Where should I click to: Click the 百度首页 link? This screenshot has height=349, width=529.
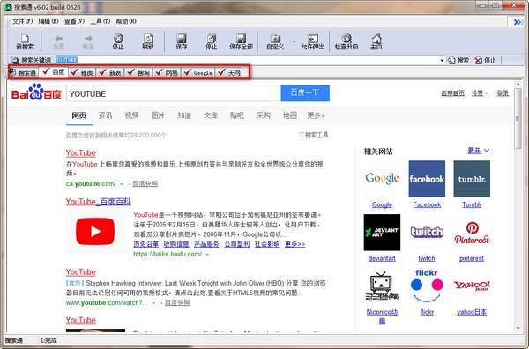pyautogui.click(x=453, y=93)
